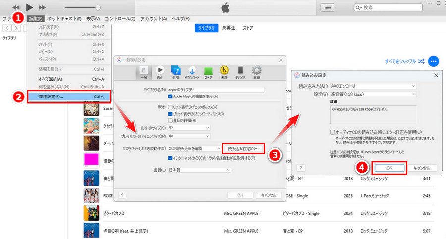This screenshot has height=239, width=446.
Task: Click help button in 一般環境設定 dialog
Action: click(x=122, y=195)
